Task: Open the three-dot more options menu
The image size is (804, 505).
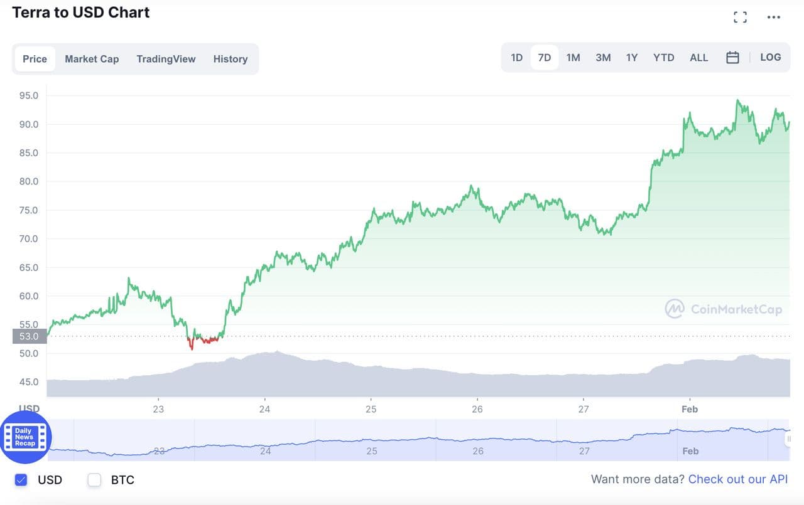Action: [x=774, y=18]
